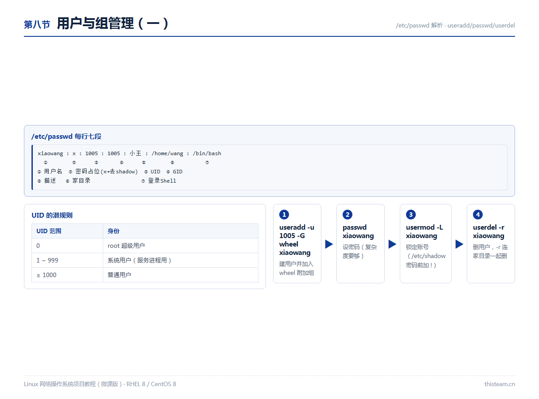Click command 'useradd -u 1005 -G wheel xiaowang'
Screen dimensions: 539x399
(x=297, y=240)
